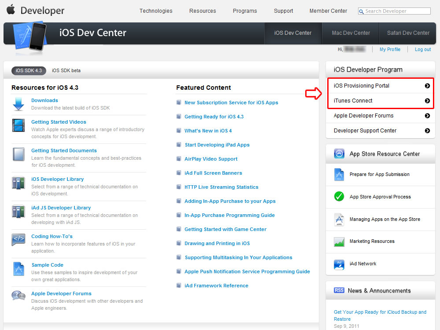Open iAd Full Screen Banners link

[x=213, y=173]
